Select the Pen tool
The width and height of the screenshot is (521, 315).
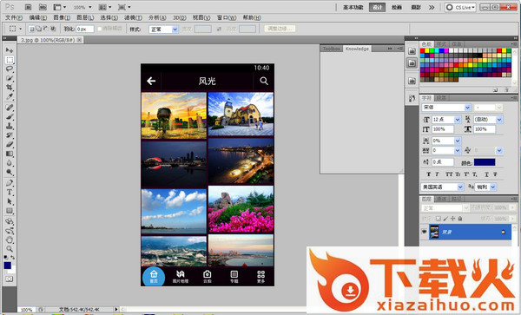point(10,183)
